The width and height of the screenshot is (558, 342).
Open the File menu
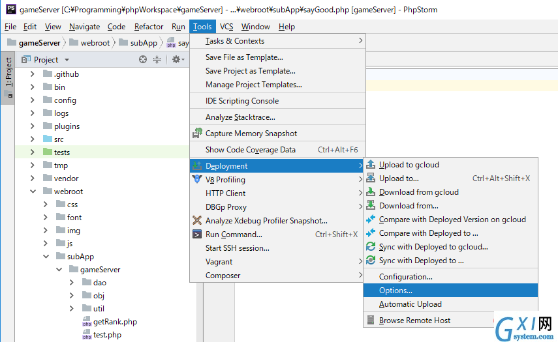10,27
